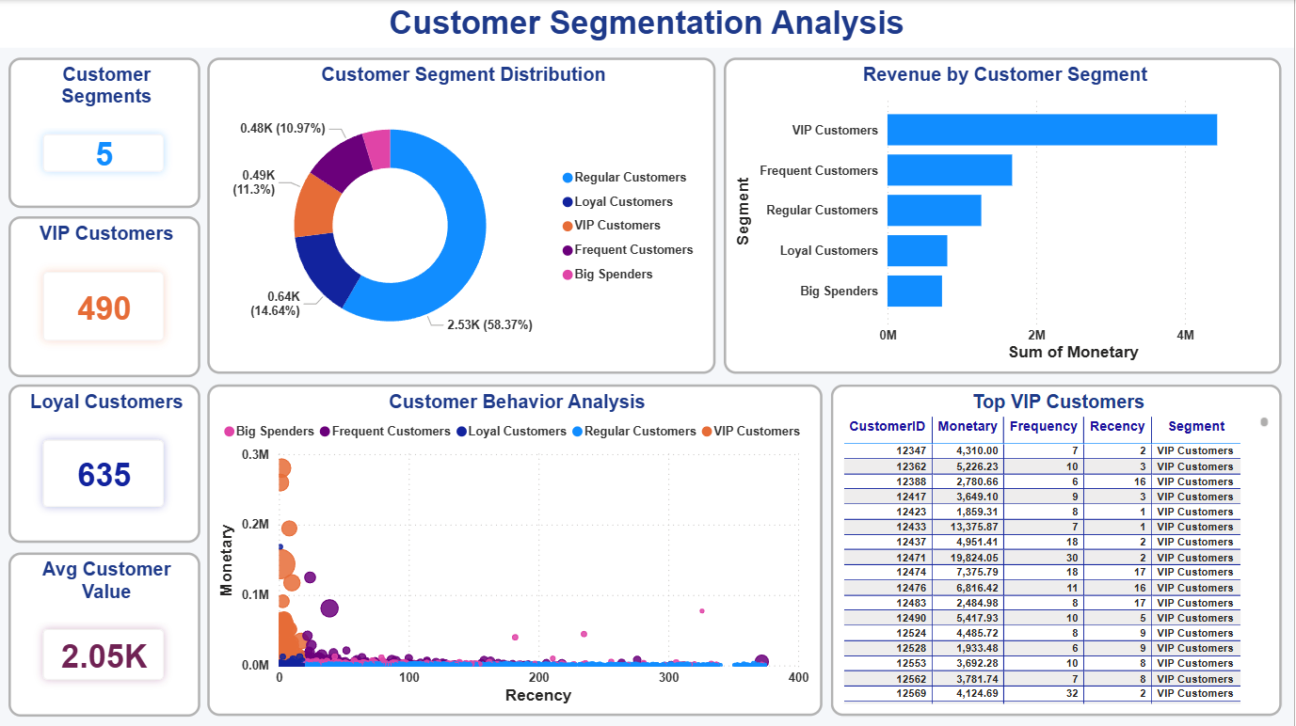Click the Revenue by Customer Segment chart title

coord(1005,74)
